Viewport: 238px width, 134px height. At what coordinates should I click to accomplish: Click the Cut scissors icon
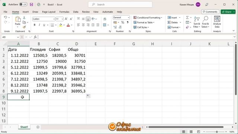[24, 17]
